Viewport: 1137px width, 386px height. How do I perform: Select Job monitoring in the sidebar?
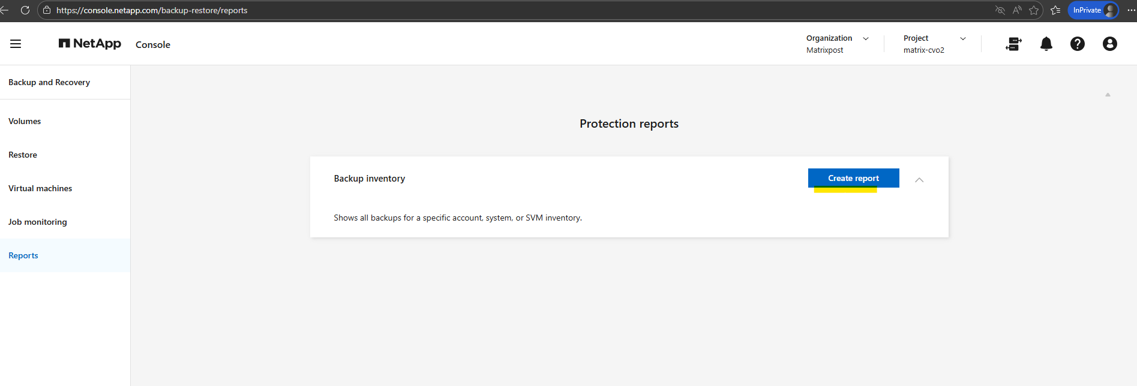pos(38,222)
